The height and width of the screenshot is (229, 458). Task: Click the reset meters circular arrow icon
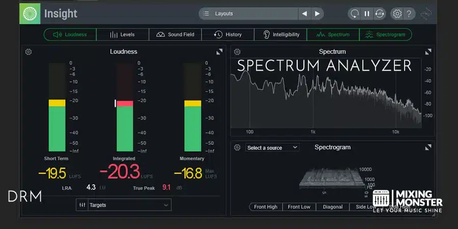[x=354, y=14]
